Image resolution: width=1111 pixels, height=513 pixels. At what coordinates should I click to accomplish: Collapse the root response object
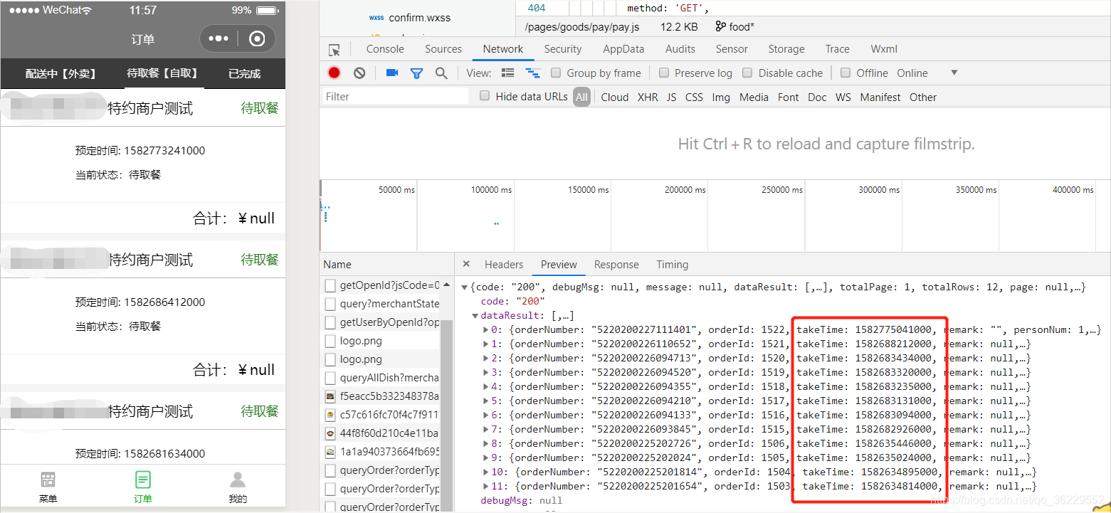click(x=465, y=287)
